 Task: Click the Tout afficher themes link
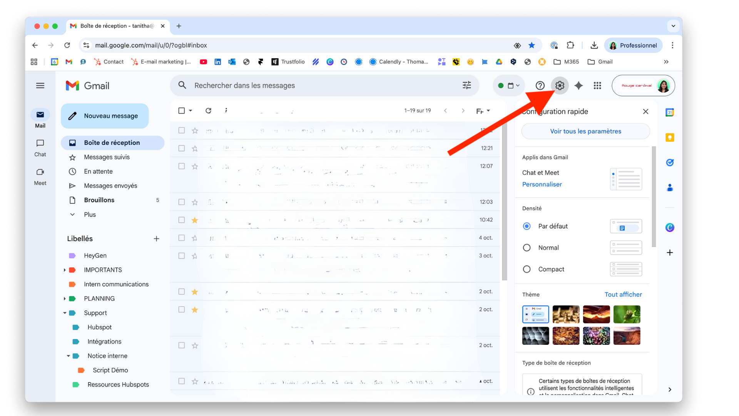[623, 295]
